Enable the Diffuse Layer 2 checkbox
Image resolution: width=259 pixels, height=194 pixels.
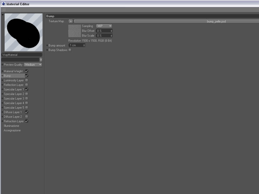(27, 117)
